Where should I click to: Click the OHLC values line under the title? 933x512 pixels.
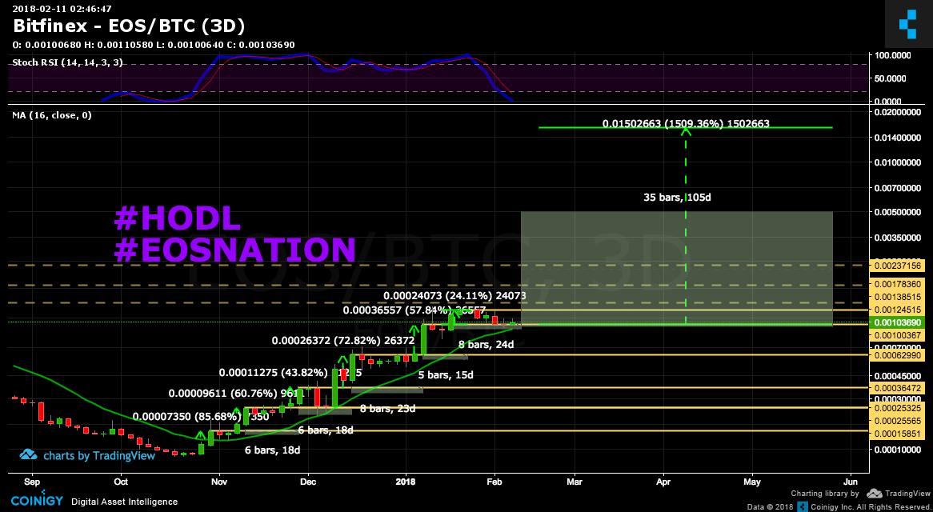154,45
